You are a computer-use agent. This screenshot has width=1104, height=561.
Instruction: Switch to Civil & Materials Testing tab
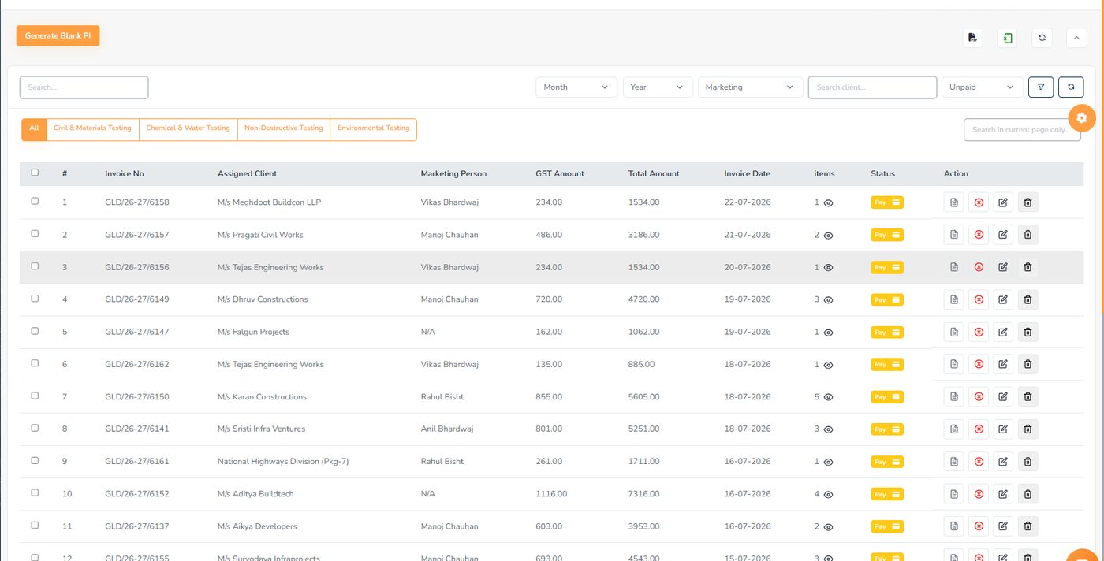(92, 128)
